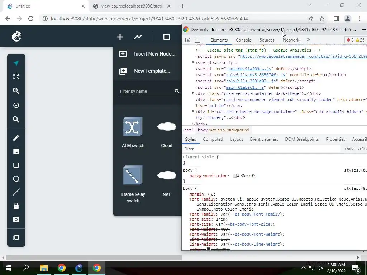Switch to the Styles pane tab
The image size is (367, 275).
[x=190, y=139]
